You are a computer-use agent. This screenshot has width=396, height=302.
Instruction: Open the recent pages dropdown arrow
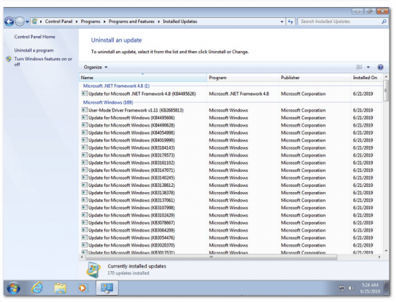click(27, 22)
